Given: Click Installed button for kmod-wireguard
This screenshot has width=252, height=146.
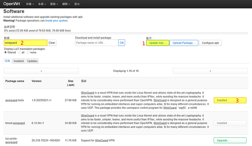Looking at the screenshot, I should pyautogui.click(x=230, y=123).
